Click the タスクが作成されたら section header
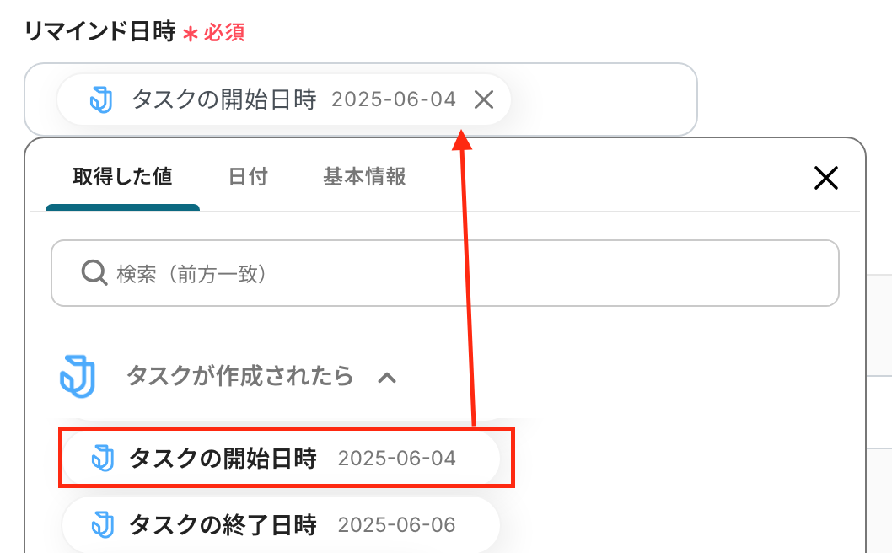 click(239, 376)
